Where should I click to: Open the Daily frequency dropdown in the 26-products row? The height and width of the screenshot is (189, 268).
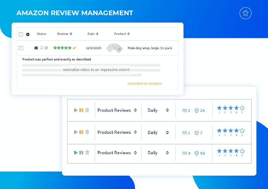pyautogui.click(x=158, y=110)
